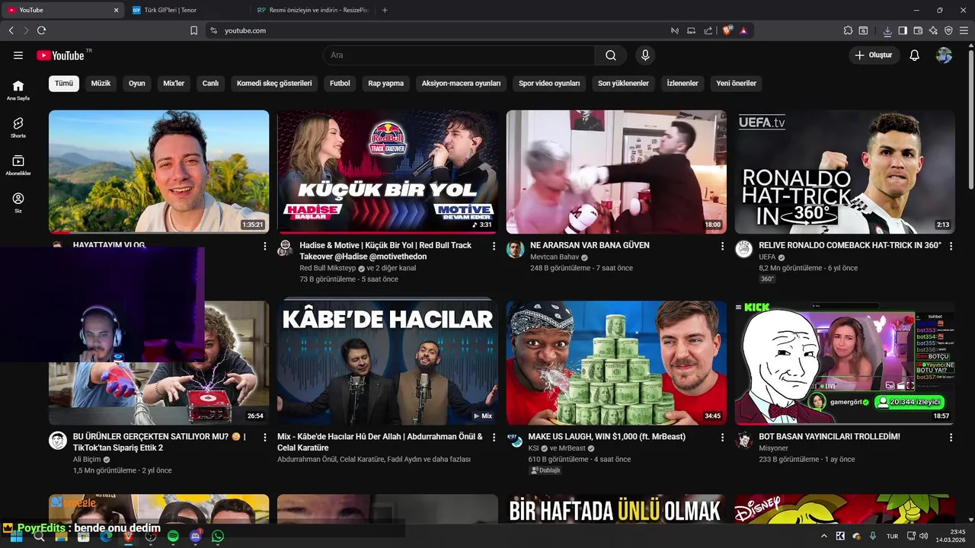Screen dimensions: 975x548
Task: Open the Brave Shields icon
Action: click(x=727, y=30)
